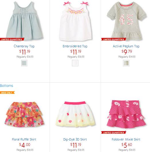Open the Dip-Dye 3D Skirt link
The width and height of the screenshot is (150, 152).
point(75,139)
